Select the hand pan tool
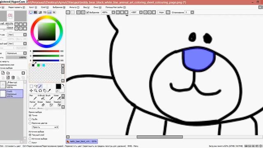This screenshot has width=263, height=148. tap(45, 90)
